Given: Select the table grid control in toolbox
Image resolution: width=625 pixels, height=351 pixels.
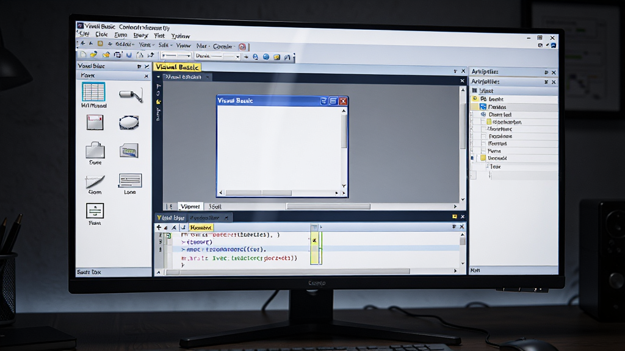Looking at the screenshot, I should coord(93,92).
